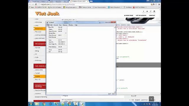189x106 pixels.
Task: Click the vietjack.com address bar
Action: (94, 4)
